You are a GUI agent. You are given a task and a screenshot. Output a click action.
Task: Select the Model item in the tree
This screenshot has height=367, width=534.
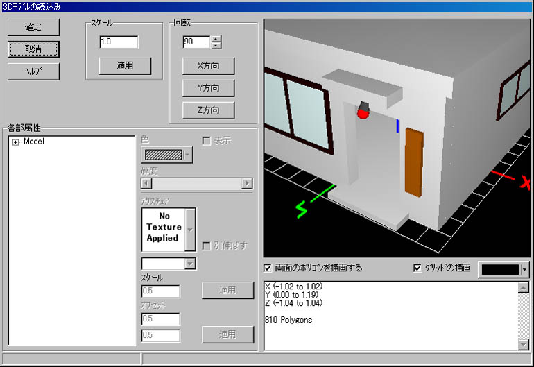(x=34, y=142)
